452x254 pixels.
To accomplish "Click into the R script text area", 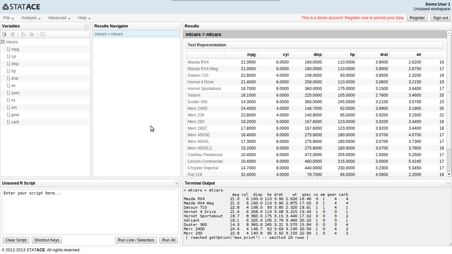I will click(90, 212).
